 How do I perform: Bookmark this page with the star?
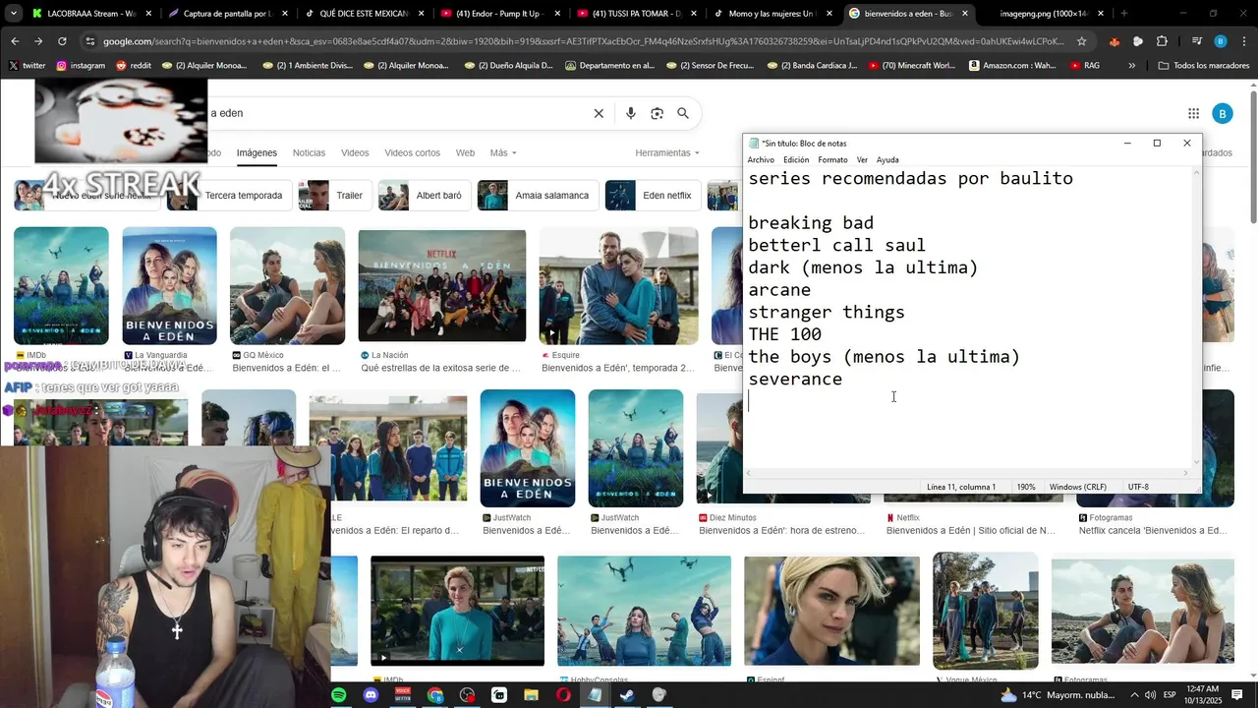coord(1081,41)
